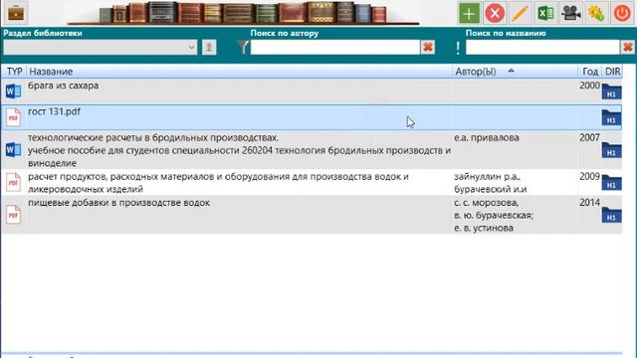Viewport: 637px width, 358px height.
Task: Click the exclamation mark icon
Action: (x=458, y=48)
